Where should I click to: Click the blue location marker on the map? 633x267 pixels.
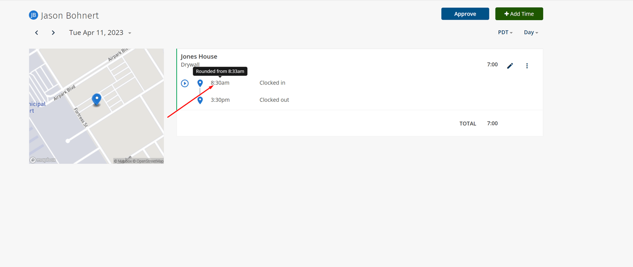coord(97,99)
